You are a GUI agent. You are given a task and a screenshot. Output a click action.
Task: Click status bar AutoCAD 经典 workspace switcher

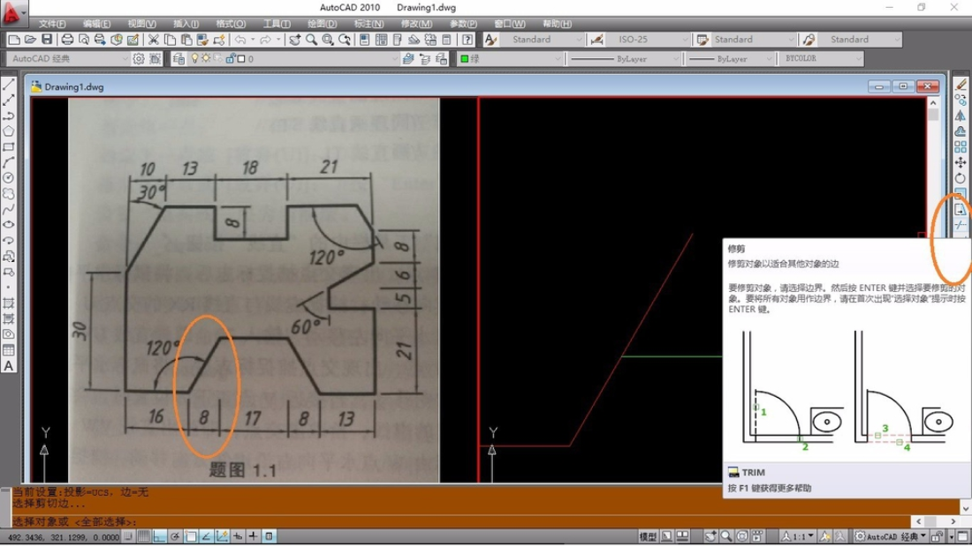pos(890,536)
